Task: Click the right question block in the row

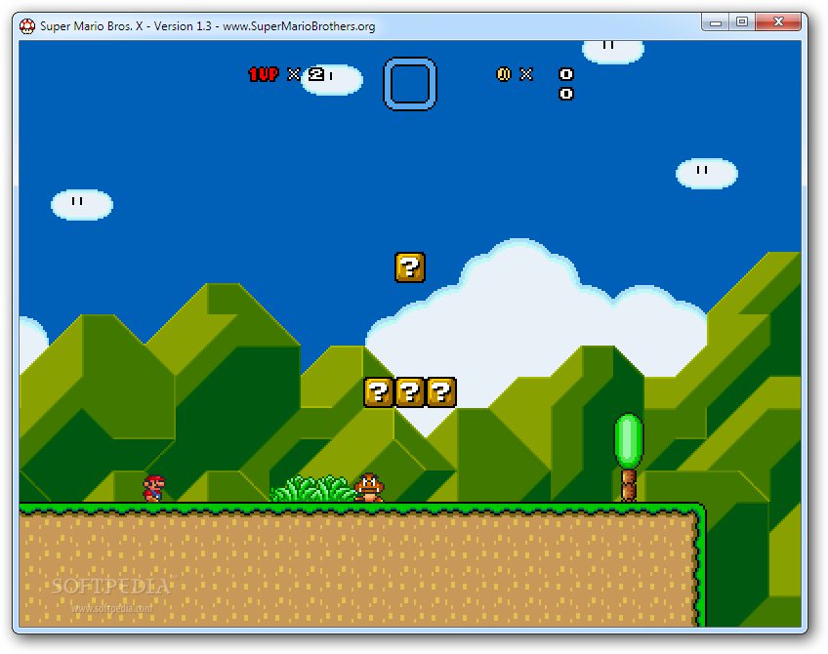Action: pos(441,392)
